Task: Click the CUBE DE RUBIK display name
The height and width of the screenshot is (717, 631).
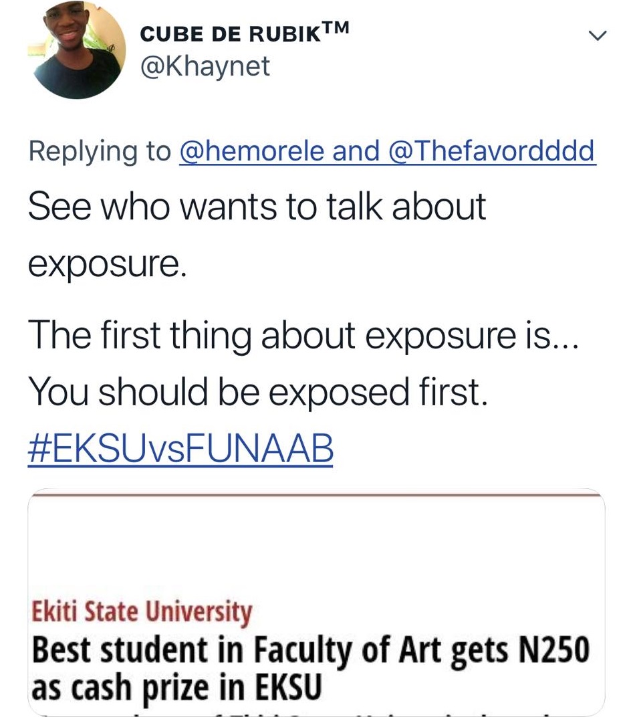Action: click(x=230, y=34)
